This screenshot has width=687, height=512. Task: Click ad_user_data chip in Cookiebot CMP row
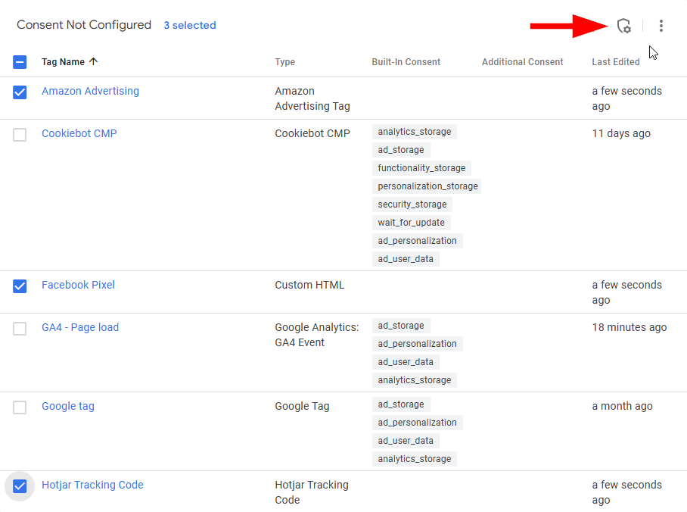click(406, 259)
